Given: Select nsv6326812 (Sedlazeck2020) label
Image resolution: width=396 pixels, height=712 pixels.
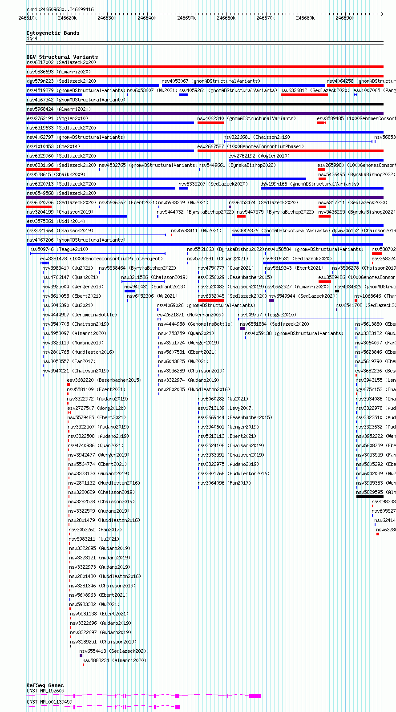Looking at the screenshot, I should pyautogui.click(x=315, y=90).
